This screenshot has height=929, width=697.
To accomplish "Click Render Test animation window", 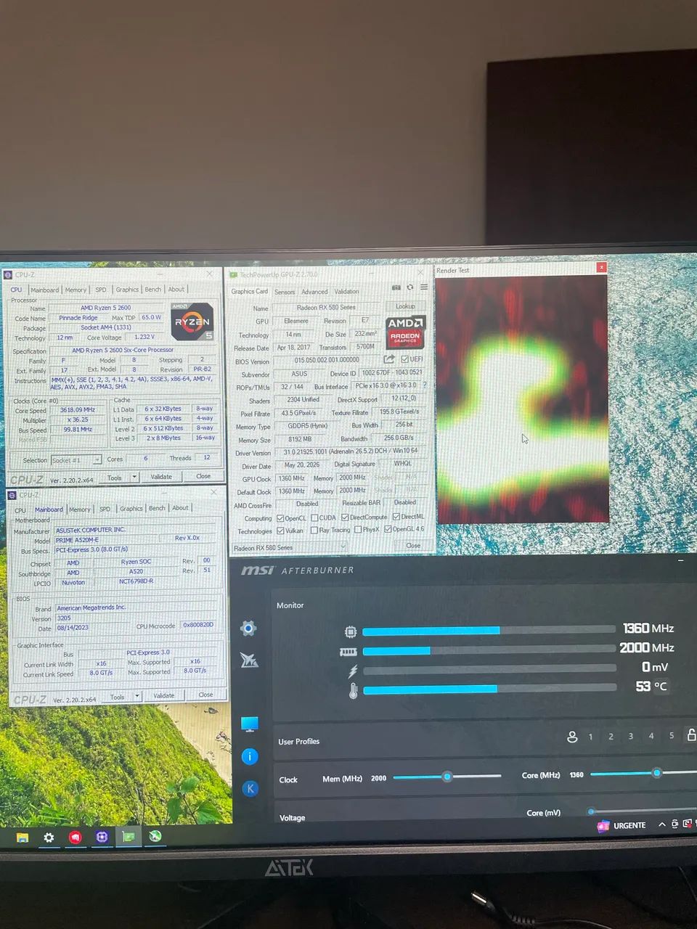I will (521, 398).
